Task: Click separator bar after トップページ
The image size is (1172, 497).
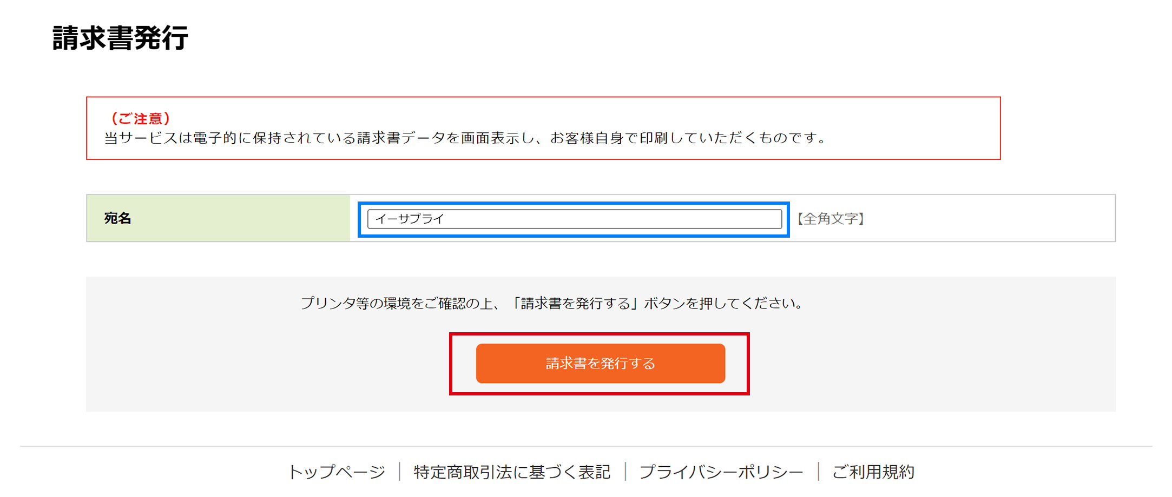Action: (x=399, y=472)
